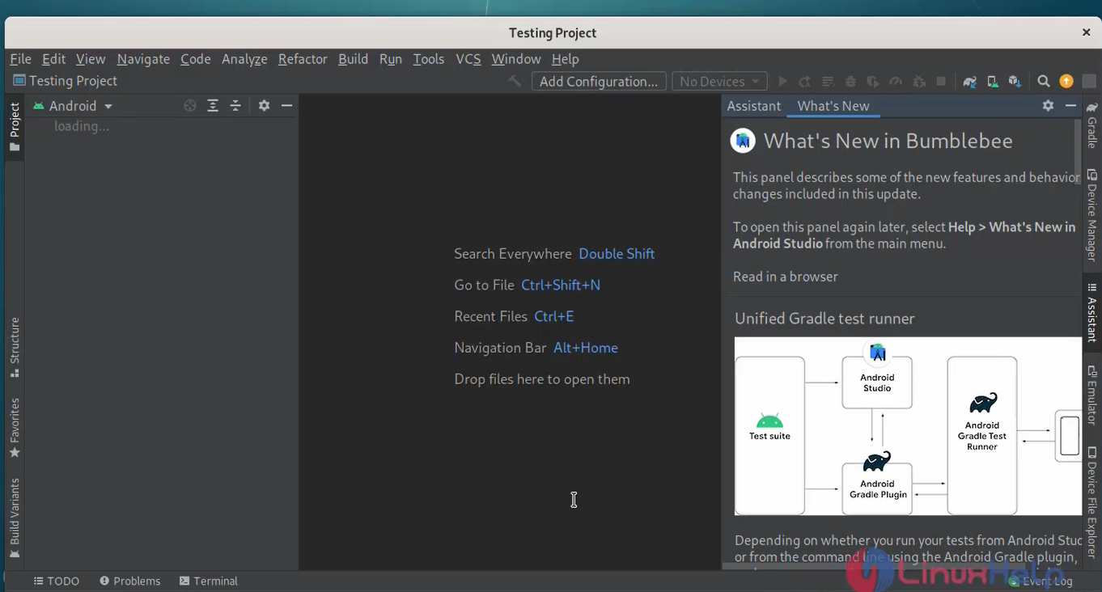Click the orange update available icon
1102x592 pixels.
click(1066, 82)
